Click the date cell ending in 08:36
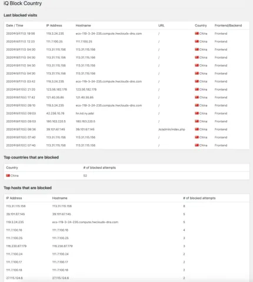Image resolution: width=253 pixels, height=282 pixels. 21,130
